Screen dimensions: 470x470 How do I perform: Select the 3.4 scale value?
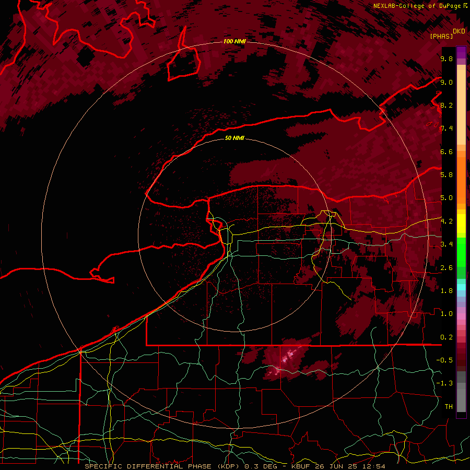pyautogui.click(x=446, y=244)
